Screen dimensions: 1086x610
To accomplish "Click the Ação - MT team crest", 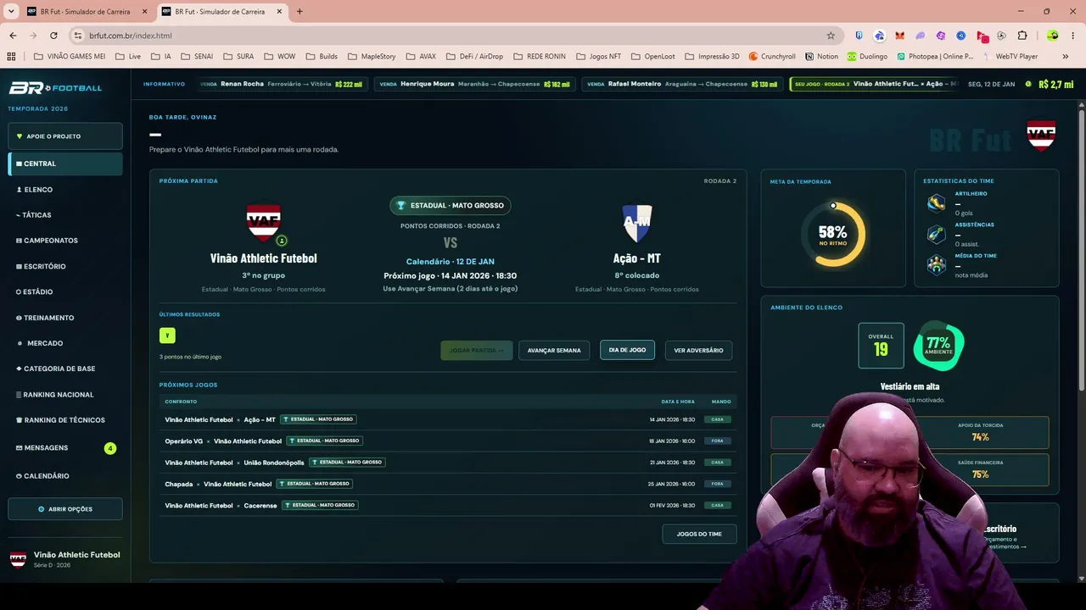I will pyautogui.click(x=636, y=222).
